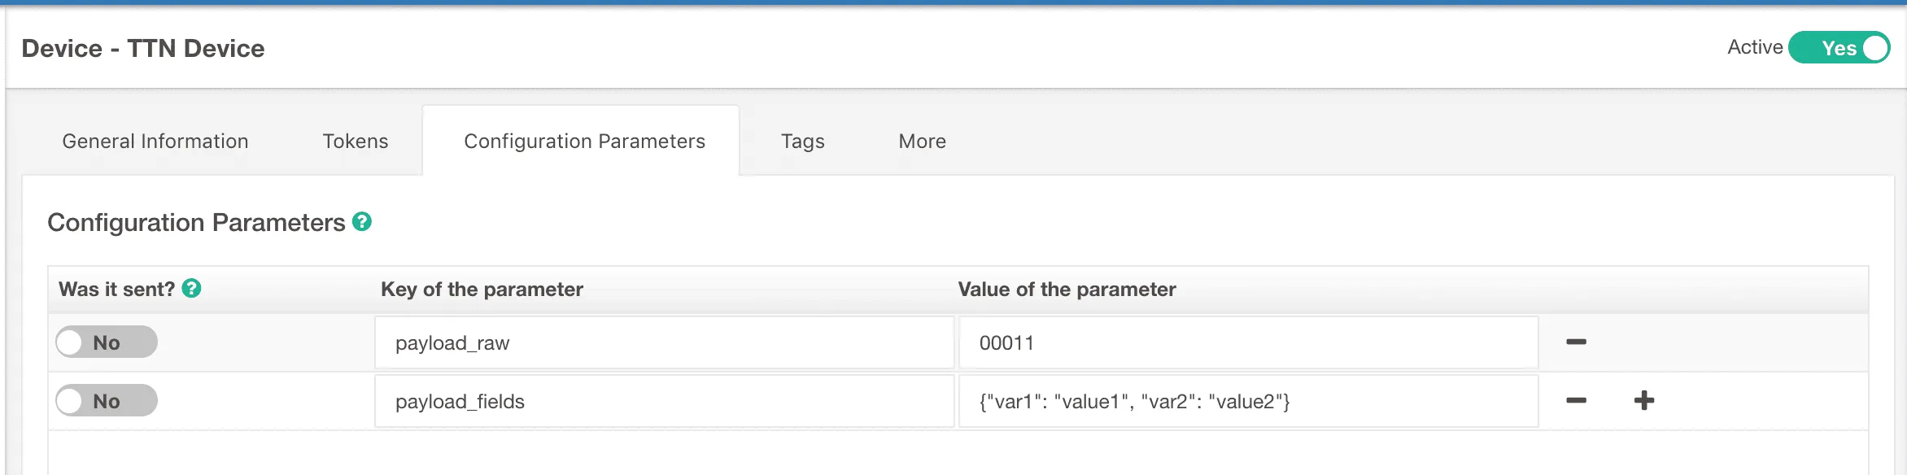Click help icon beside Configuration Parameters heading

point(362,221)
